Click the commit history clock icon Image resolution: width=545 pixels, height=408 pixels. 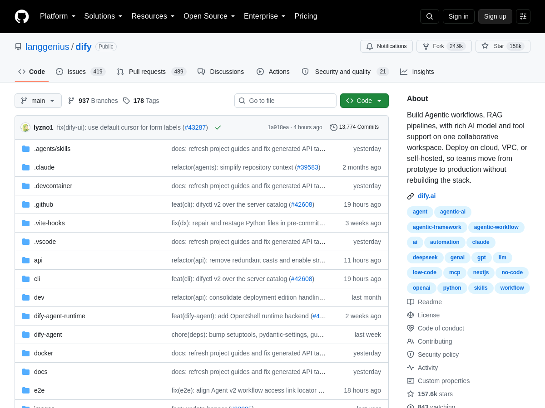point(334,127)
